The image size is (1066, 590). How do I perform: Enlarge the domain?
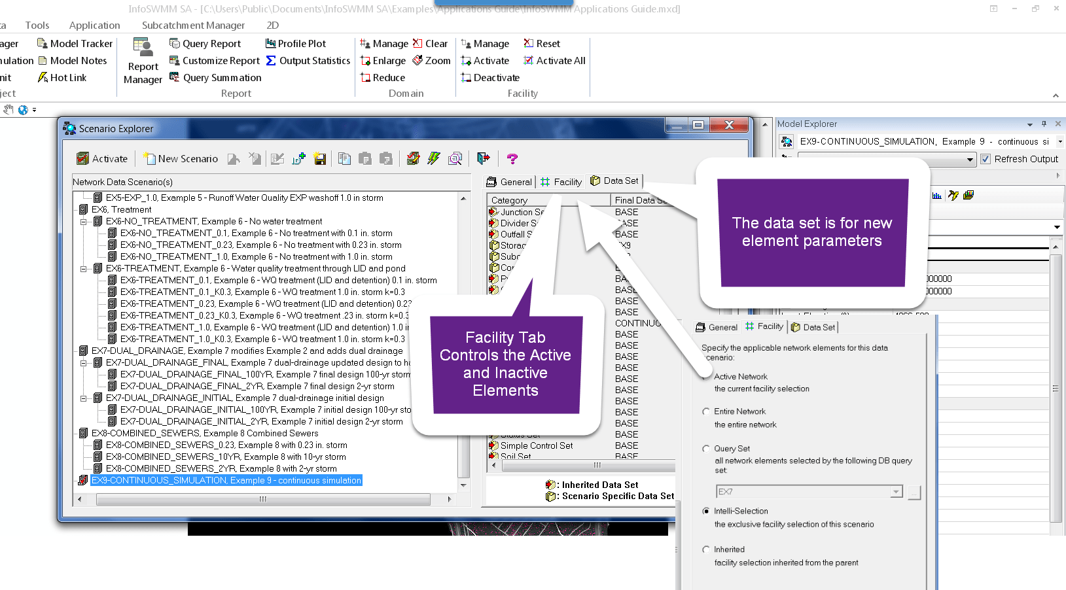[383, 60]
